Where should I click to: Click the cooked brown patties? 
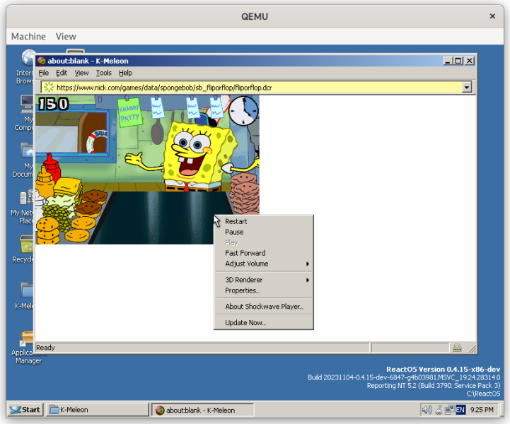click(91, 203)
